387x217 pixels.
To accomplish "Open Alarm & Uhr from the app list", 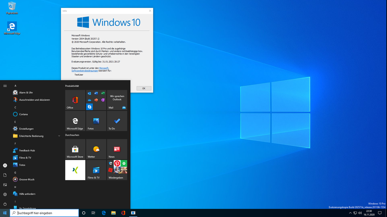I will tap(37, 92).
